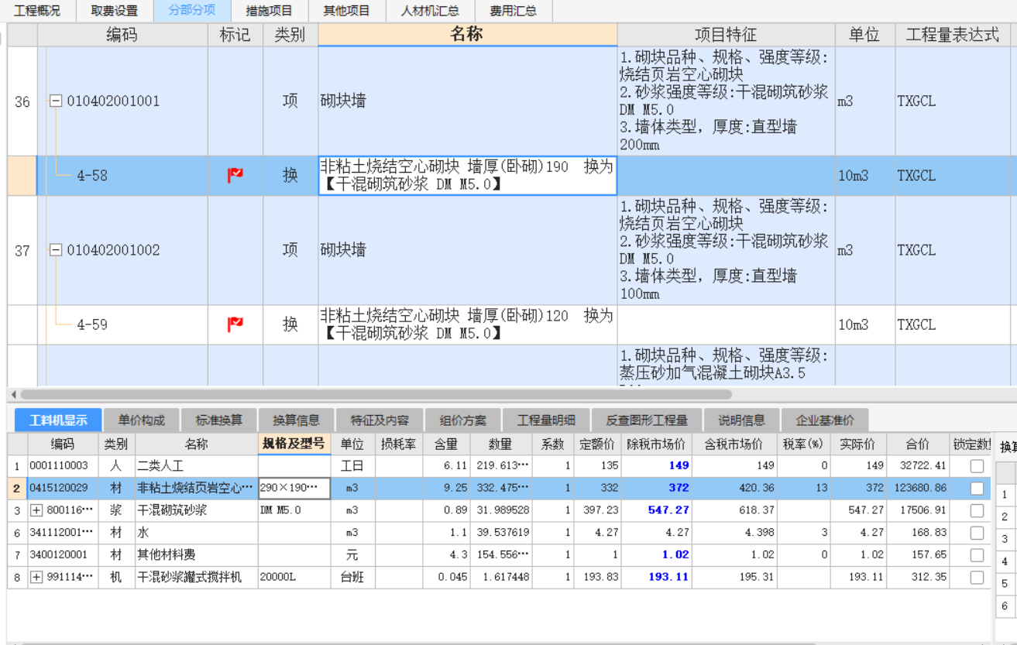
Task: Select the 说明信息 panel tab
Action: [741, 420]
